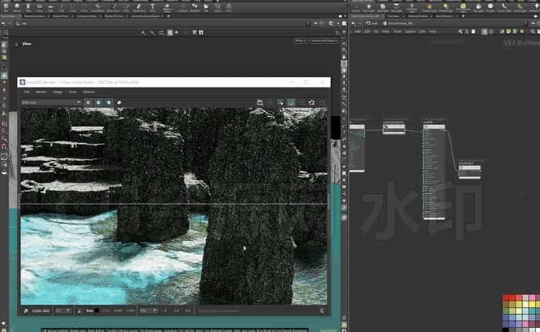Select the output node at network right
This screenshot has width=540, height=332.
(470, 171)
